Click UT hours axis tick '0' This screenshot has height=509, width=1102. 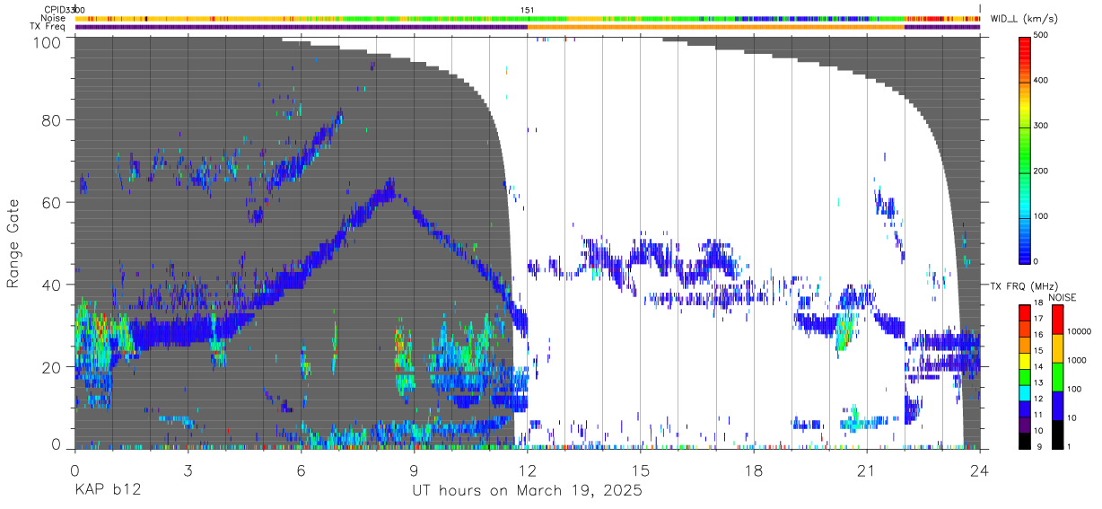pos(74,470)
